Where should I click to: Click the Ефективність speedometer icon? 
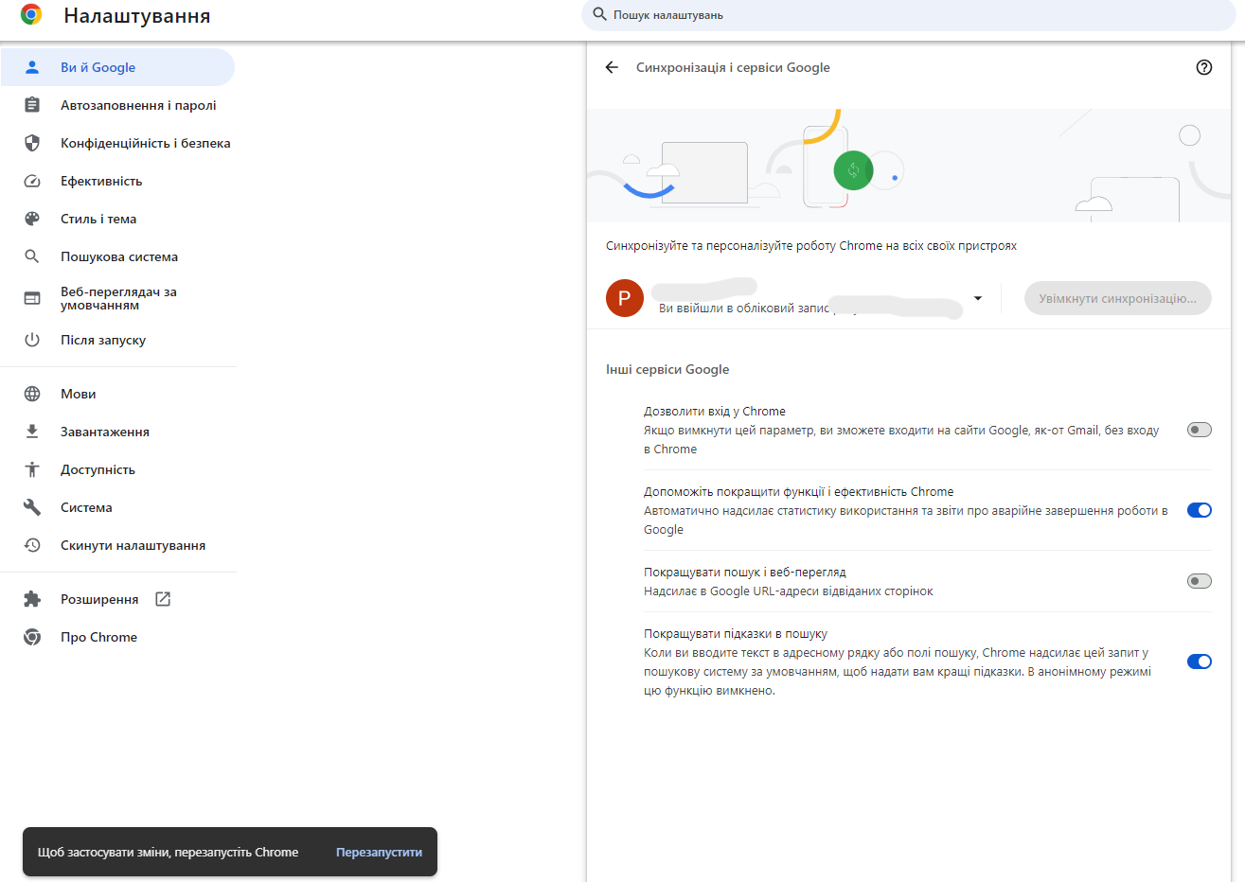(32, 181)
